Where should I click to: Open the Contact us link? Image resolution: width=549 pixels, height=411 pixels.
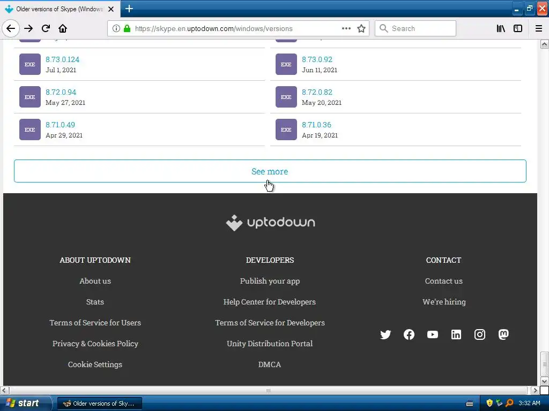coord(443,281)
